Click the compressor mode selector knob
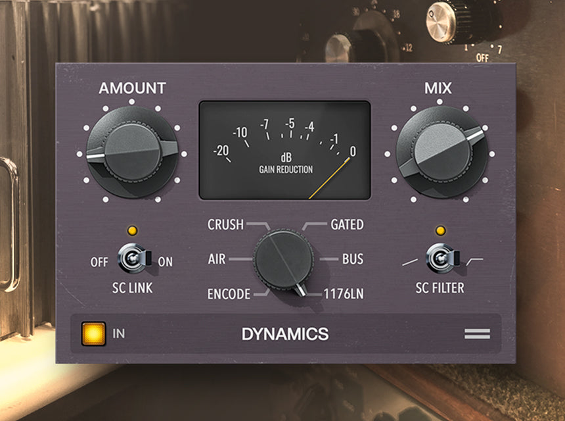 [x=283, y=260]
